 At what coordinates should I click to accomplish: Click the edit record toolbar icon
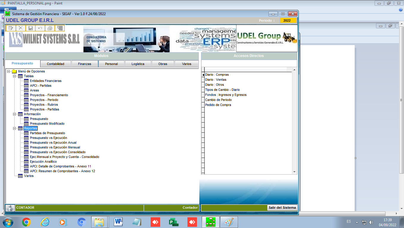[11, 28]
